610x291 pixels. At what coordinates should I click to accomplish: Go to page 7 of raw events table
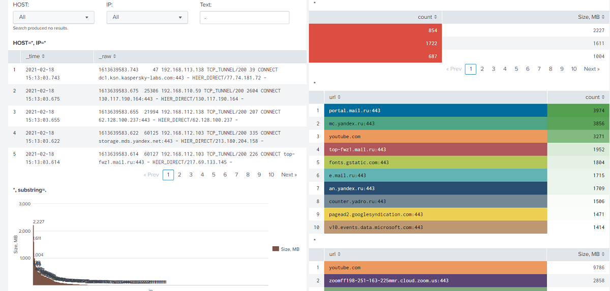[236, 175]
